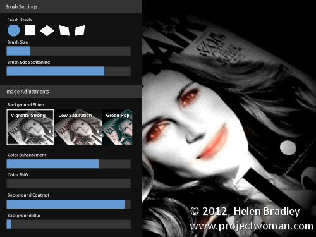Click the www.projectwoman.com watermark text
The width and height of the screenshot is (316, 237).
click(252, 226)
